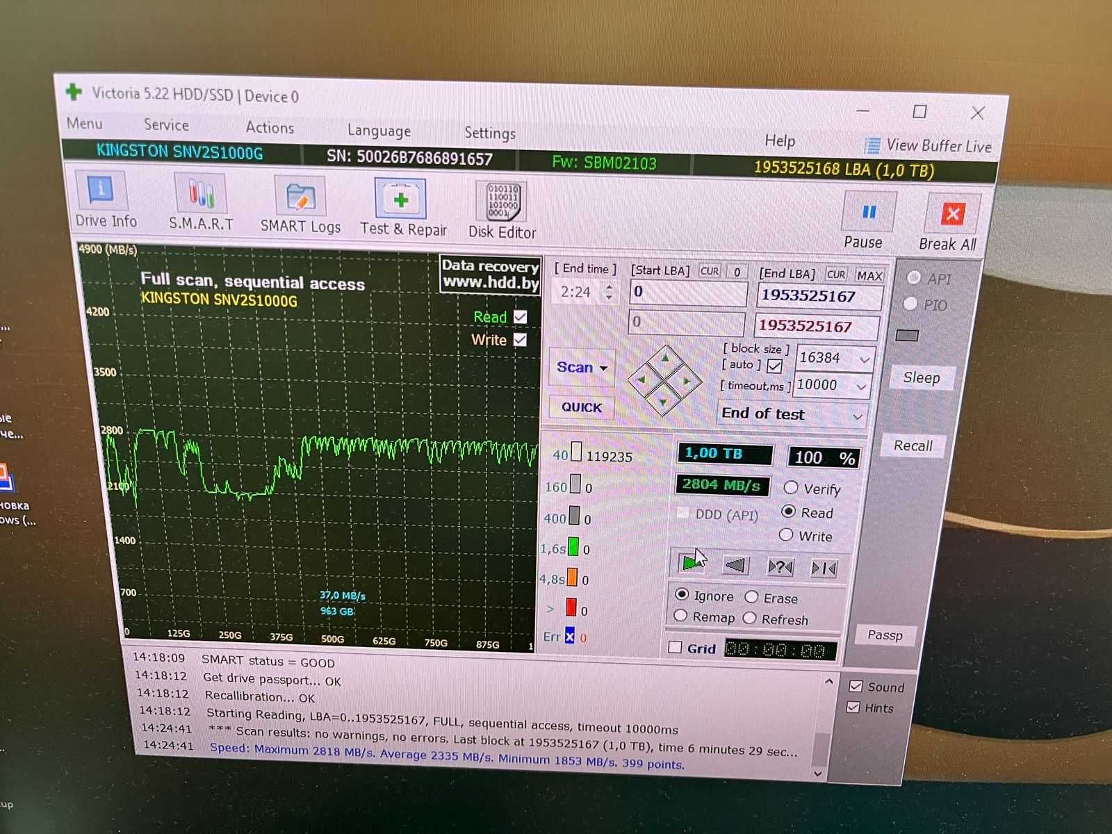Click the diamond navigation pad down arrow
This screenshot has width=1112, height=834.
[664, 402]
